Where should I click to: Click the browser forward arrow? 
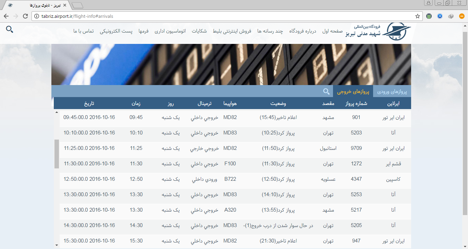coord(16,16)
